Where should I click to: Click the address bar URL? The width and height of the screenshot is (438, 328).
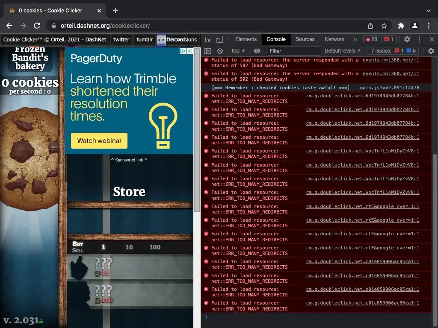pyautogui.click(x=105, y=26)
